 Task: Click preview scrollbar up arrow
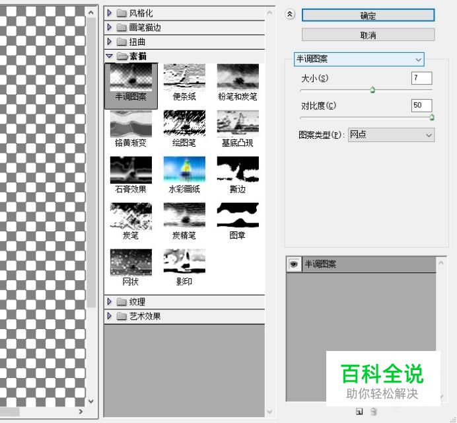coord(91,13)
